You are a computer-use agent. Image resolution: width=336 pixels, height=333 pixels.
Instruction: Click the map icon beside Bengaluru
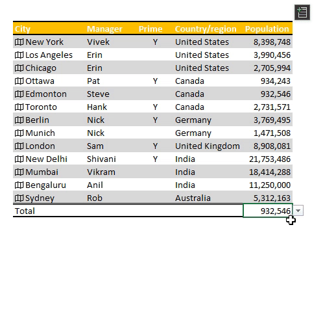click(x=19, y=185)
